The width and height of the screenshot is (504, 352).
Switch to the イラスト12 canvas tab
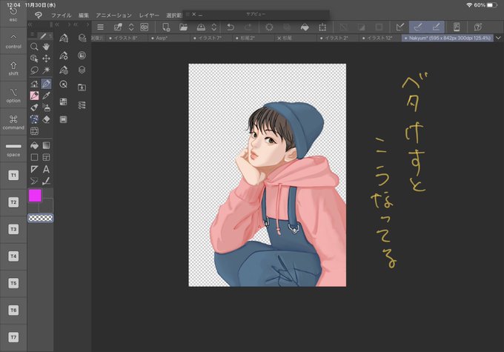380,38
